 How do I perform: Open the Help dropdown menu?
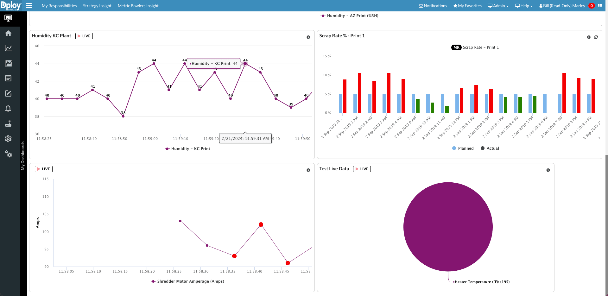(523, 5)
